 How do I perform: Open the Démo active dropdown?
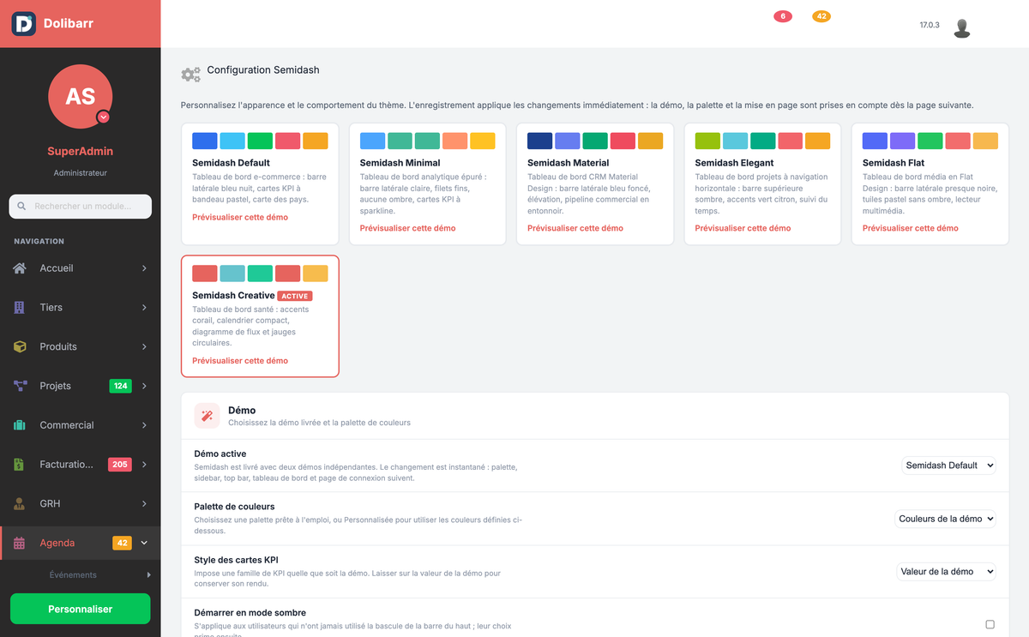tap(949, 466)
